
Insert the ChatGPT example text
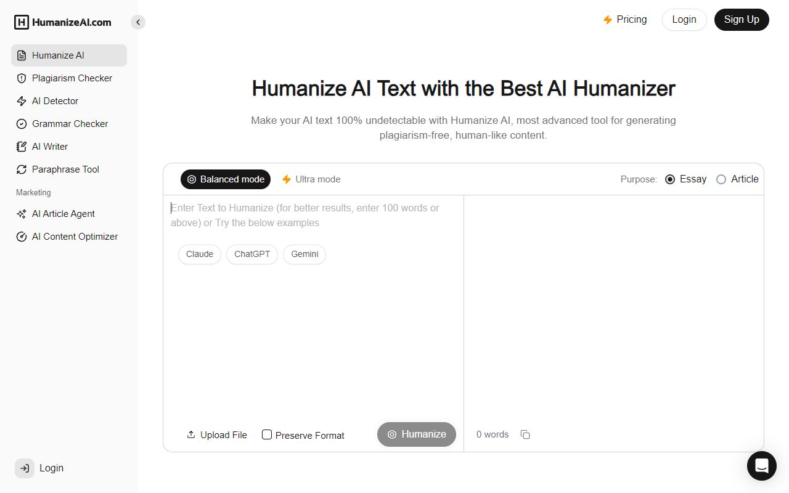[251, 254]
